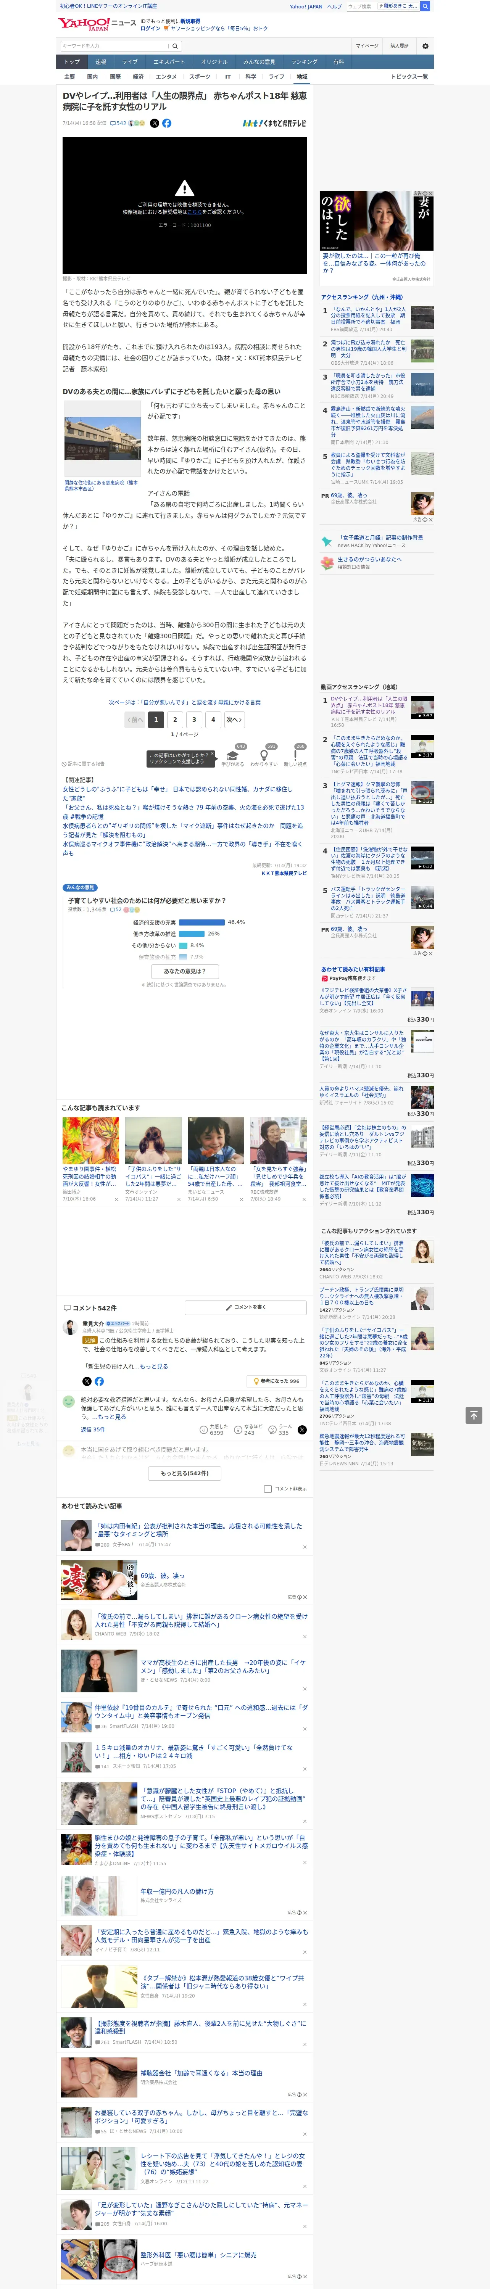Open the 速報 tab
The width and height of the screenshot is (490, 2289).
[x=100, y=62]
